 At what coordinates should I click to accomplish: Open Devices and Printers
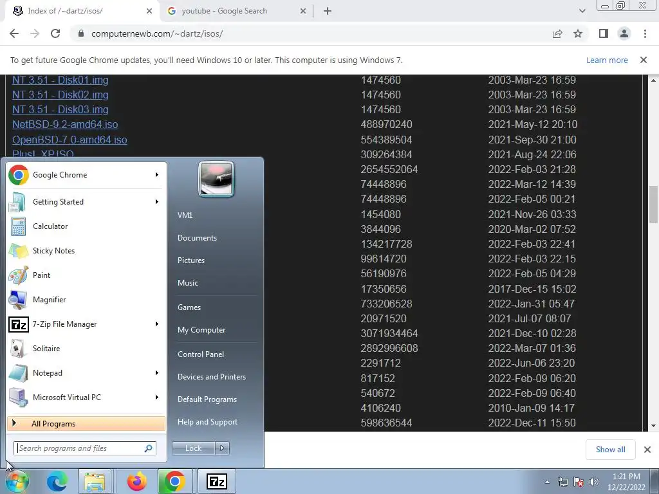pos(211,377)
